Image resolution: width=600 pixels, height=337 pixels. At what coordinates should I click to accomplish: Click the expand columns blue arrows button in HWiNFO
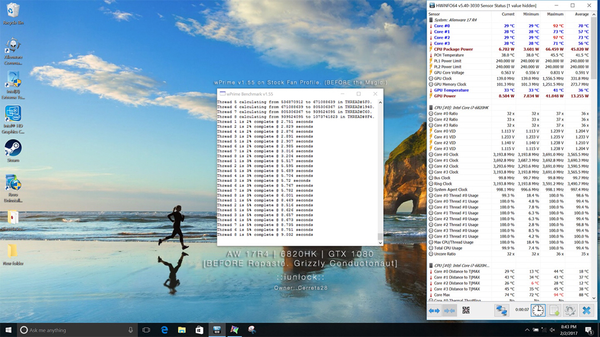click(434, 311)
